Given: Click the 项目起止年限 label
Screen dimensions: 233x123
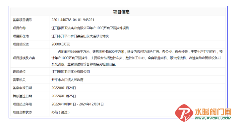Looking at the screenshot, I should tap(22, 104).
